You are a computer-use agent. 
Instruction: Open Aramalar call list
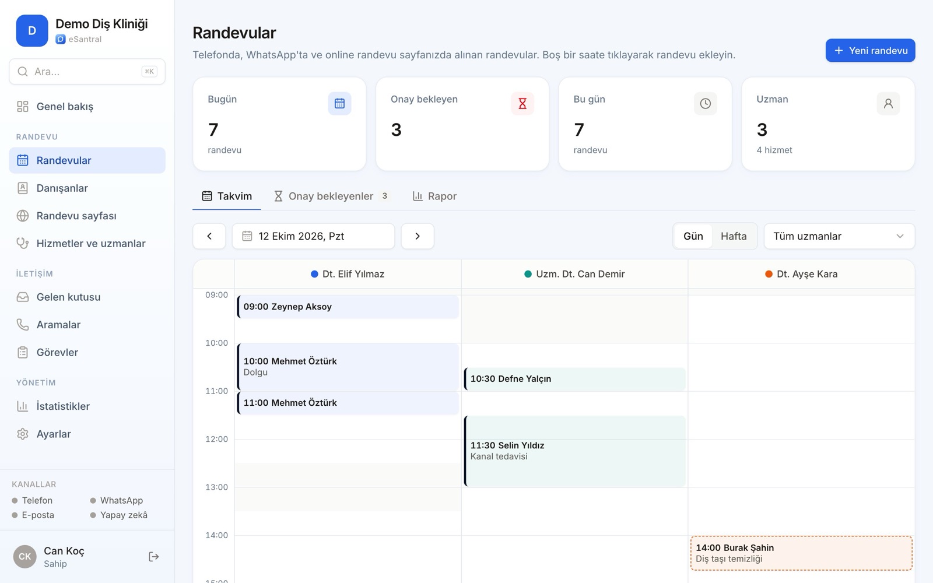tap(87, 325)
